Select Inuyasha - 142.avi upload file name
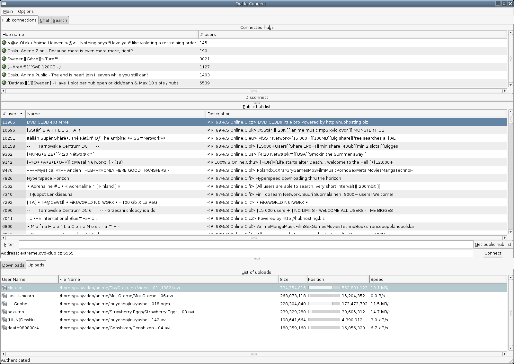Screen dimensions: 514x364 pos(113,320)
